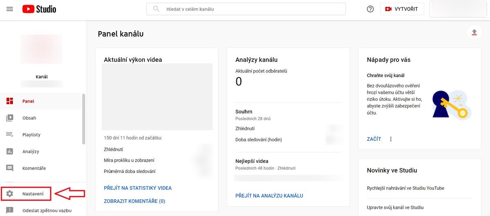The width and height of the screenshot is (490, 216).
Task: Open PŘEJÍT NA STATISTIKY VIDEA link
Action: (x=138, y=188)
